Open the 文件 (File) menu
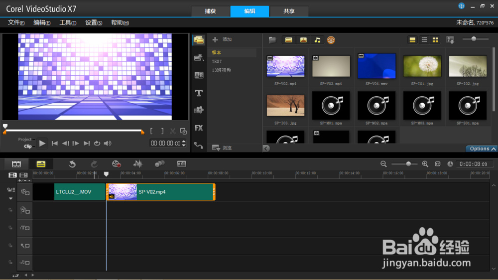Screen dimensions: 498x280 coord(16,22)
